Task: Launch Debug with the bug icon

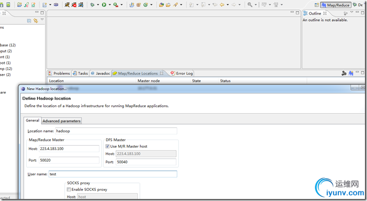Action: click(92, 5)
